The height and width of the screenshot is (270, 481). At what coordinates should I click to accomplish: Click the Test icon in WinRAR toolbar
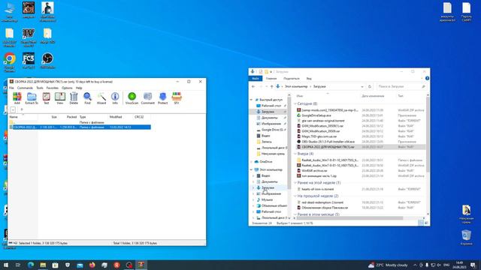[x=47, y=98]
